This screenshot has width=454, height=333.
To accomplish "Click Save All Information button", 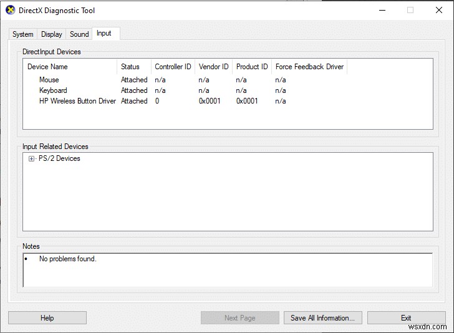I will pos(322,317).
